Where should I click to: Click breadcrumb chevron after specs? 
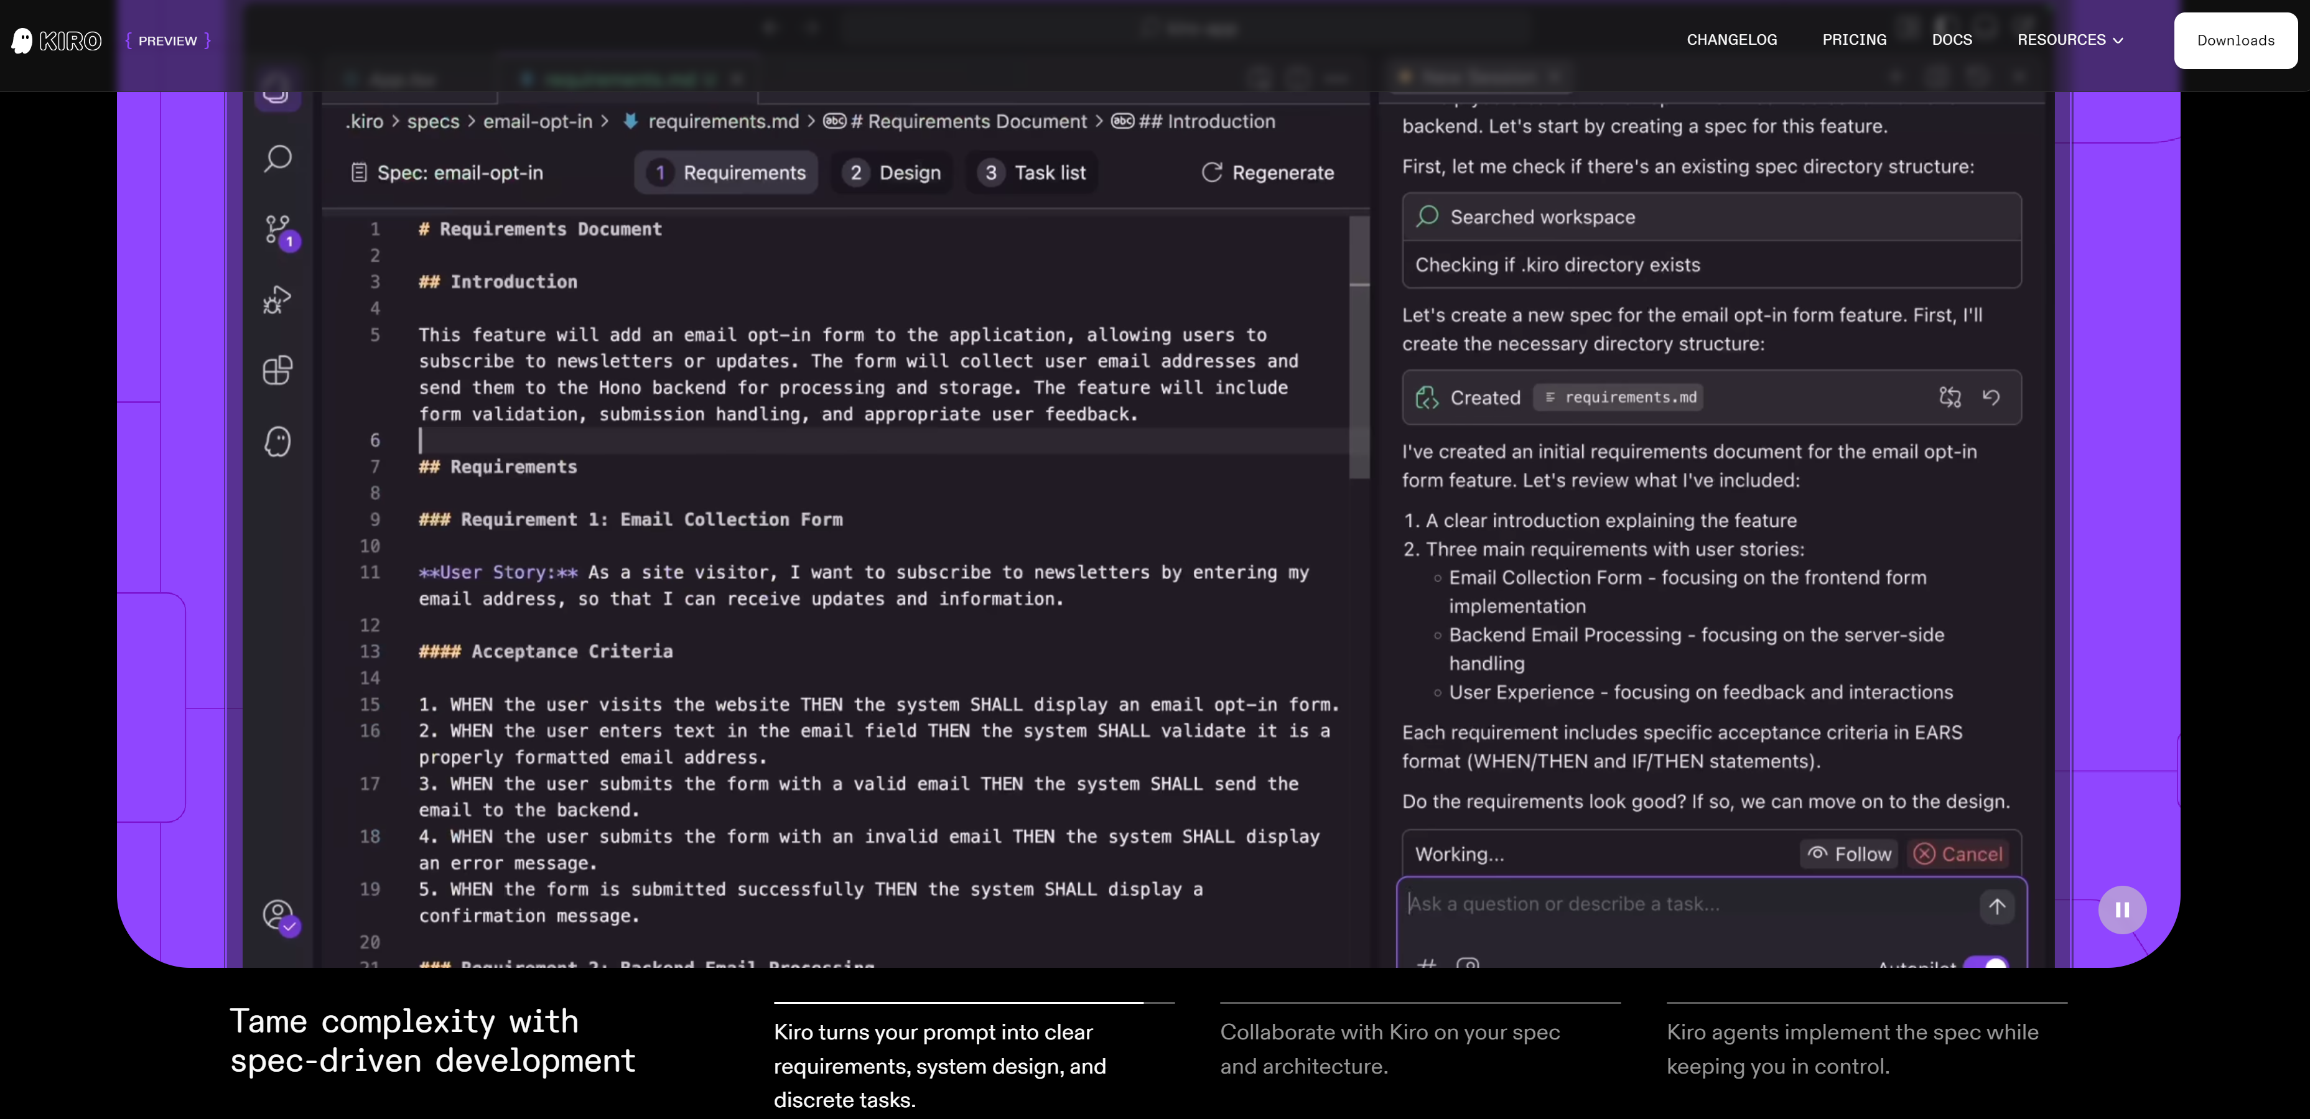[x=471, y=121]
